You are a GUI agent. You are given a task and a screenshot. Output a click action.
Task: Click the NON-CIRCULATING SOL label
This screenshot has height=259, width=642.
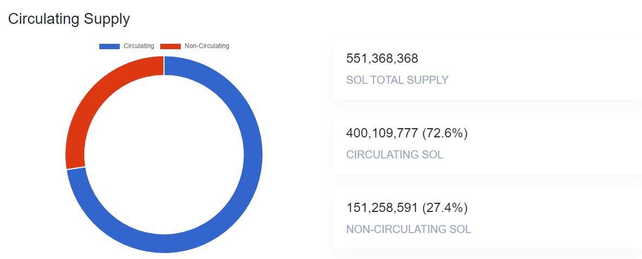[x=409, y=229]
